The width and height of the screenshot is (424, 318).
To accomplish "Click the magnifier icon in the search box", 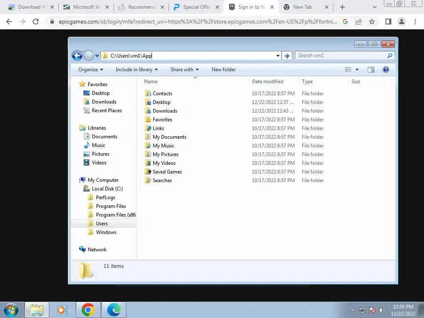I will click(390, 55).
